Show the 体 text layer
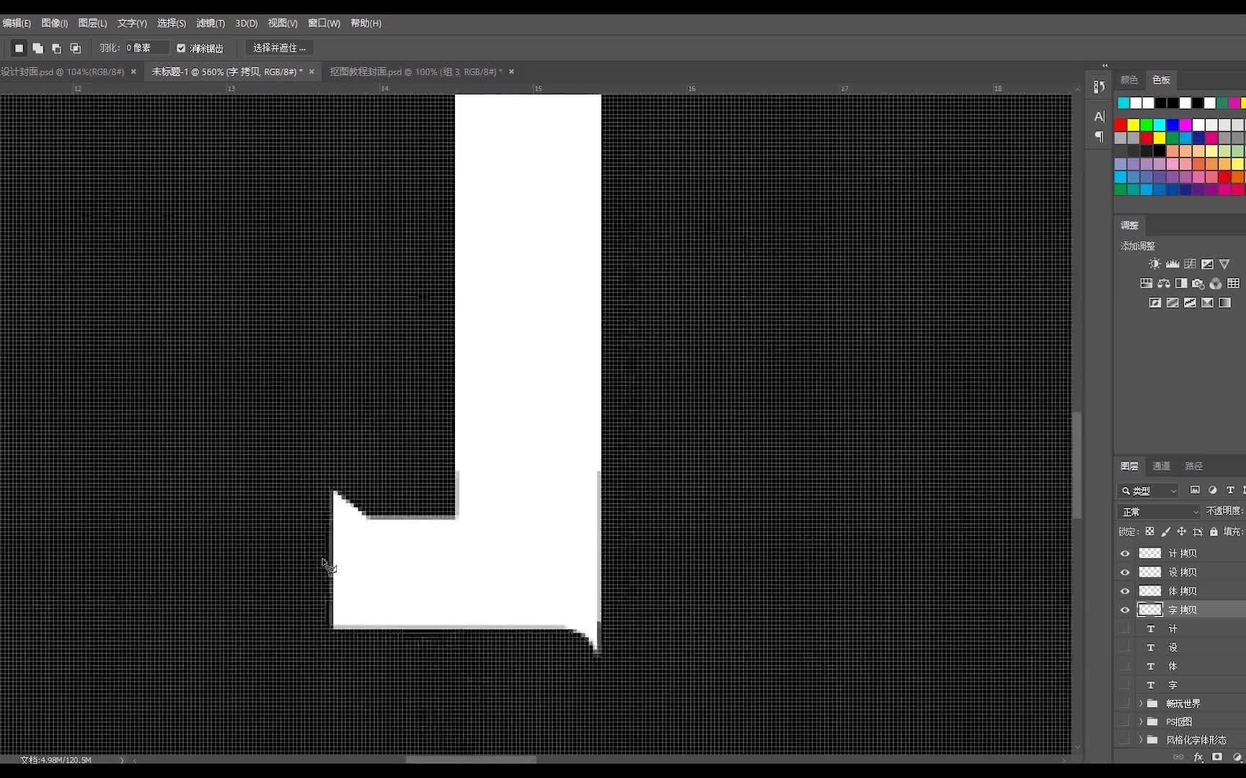This screenshot has width=1246, height=778. pyautogui.click(x=1125, y=666)
